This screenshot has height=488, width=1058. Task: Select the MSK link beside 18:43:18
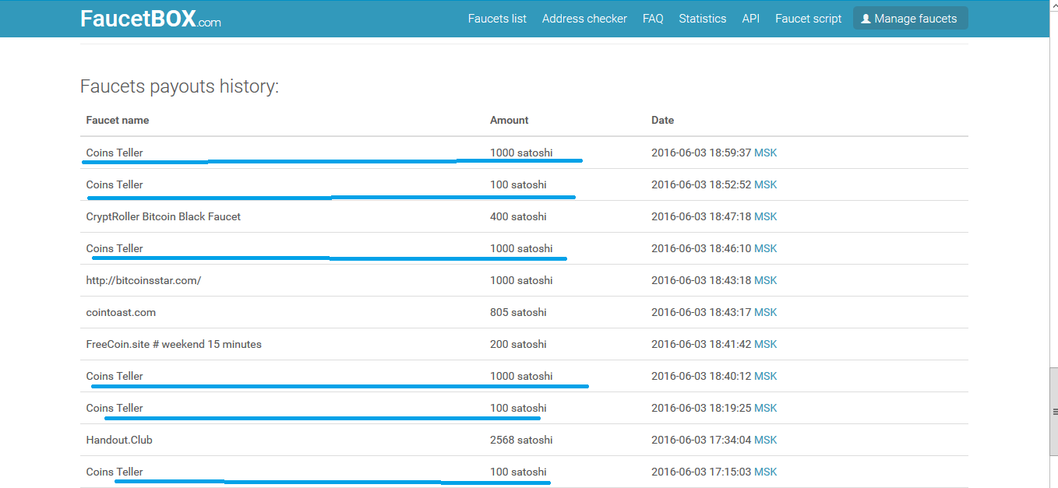[765, 281]
